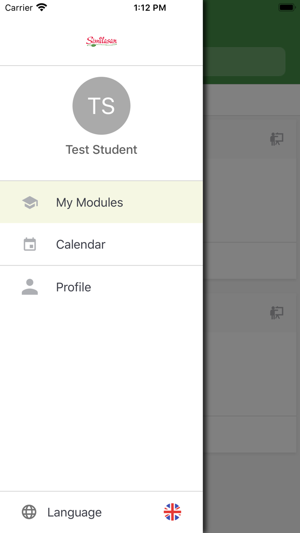
Task: Click the person icon beside Profile
Action: coord(30,287)
